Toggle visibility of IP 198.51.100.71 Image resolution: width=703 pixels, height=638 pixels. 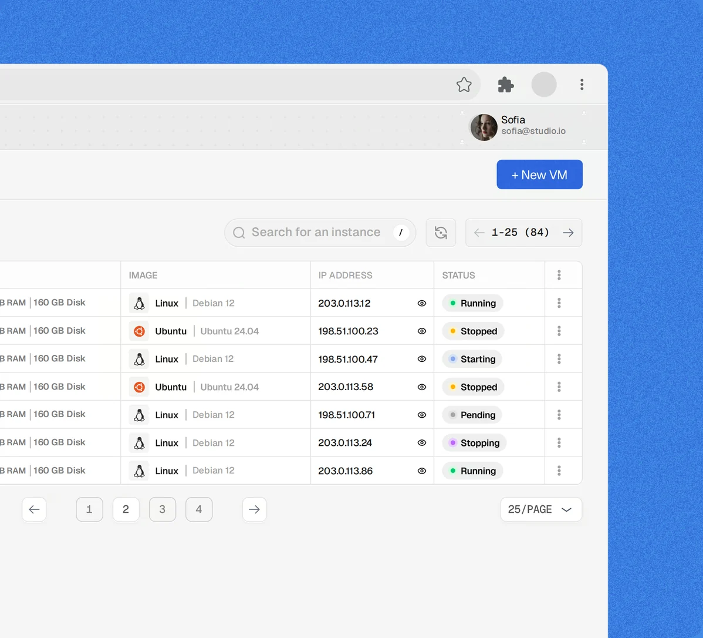(x=421, y=415)
